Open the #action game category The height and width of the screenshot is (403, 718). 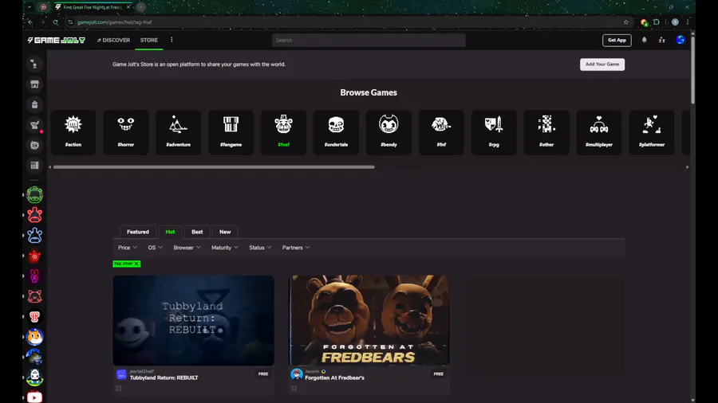[x=73, y=132]
